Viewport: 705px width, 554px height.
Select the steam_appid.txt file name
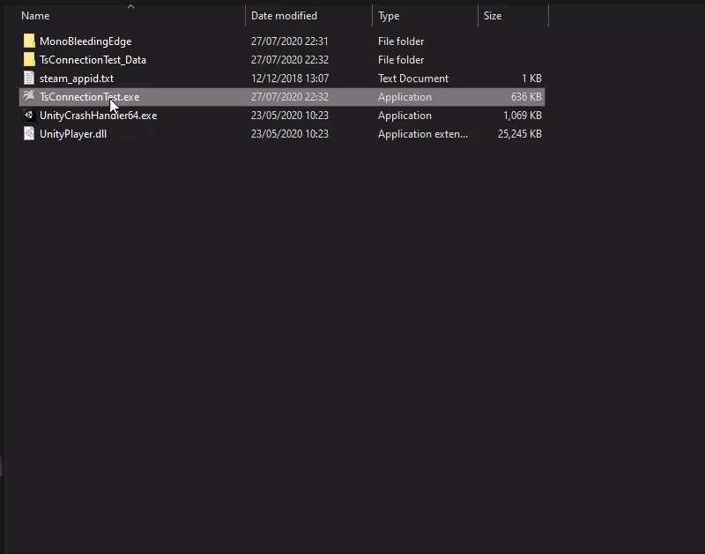click(x=77, y=79)
